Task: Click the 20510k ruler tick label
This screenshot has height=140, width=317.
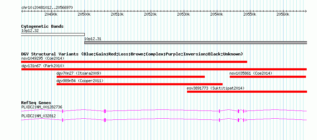Action: pyautogui.click(x=118, y=14)
